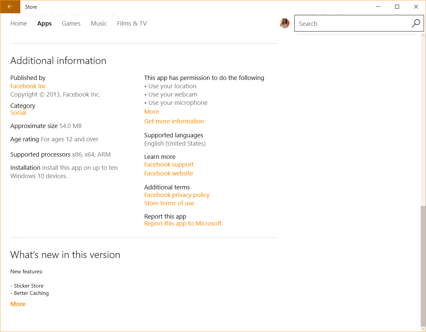
Task: Open the Music tab
Action: pyautogui.click(x=99, y=23)
